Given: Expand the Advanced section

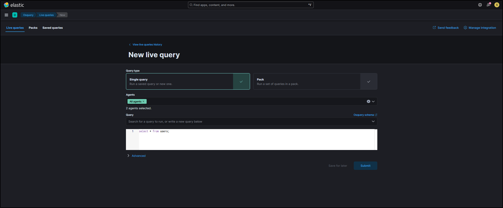Looking at the screenshot, I should 139,156.
